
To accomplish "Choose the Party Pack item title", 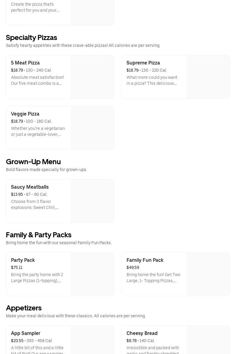I will pos(23,260).
